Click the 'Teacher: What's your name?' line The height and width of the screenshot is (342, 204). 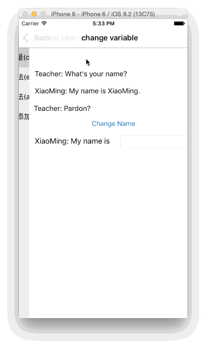pos(81,74)
